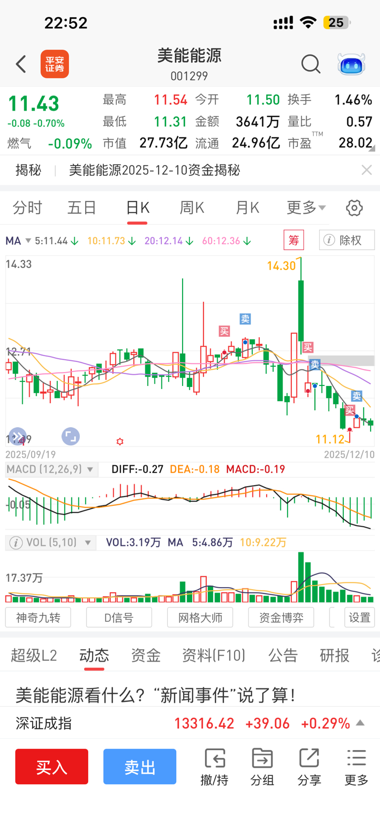Tap the current price 11.43
The image size is (380, 824).
point(34,104)
